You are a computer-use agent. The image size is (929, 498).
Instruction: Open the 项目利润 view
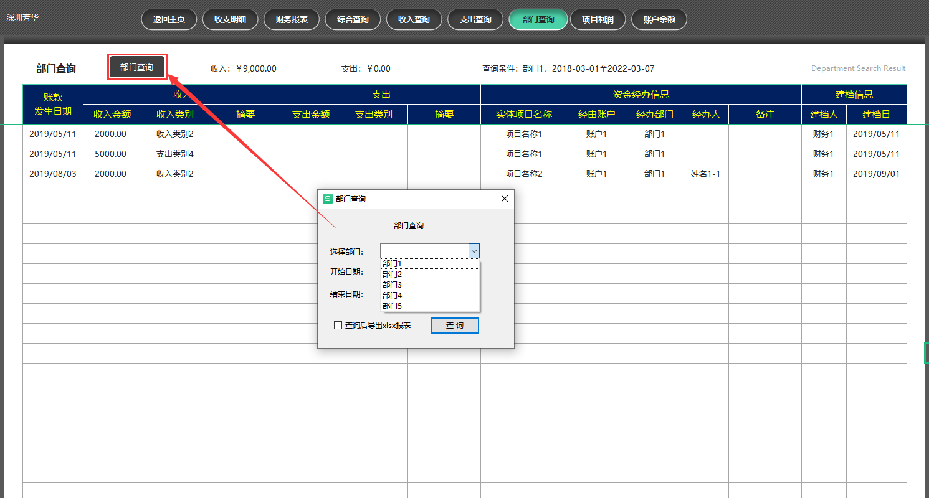click(598, 19)
